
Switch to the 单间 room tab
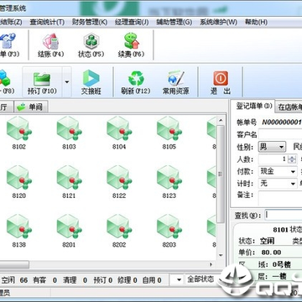tap(31, 107)
